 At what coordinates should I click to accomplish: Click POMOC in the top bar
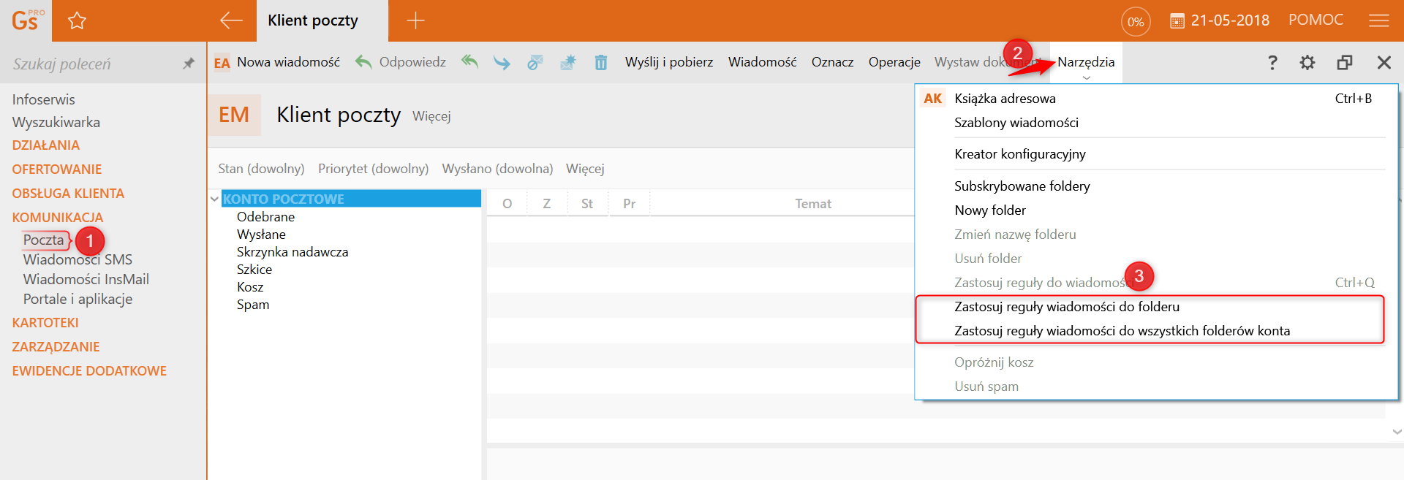[1316, 20]
